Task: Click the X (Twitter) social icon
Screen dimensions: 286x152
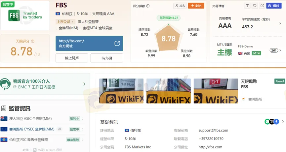Action: (x=272, y=122)
